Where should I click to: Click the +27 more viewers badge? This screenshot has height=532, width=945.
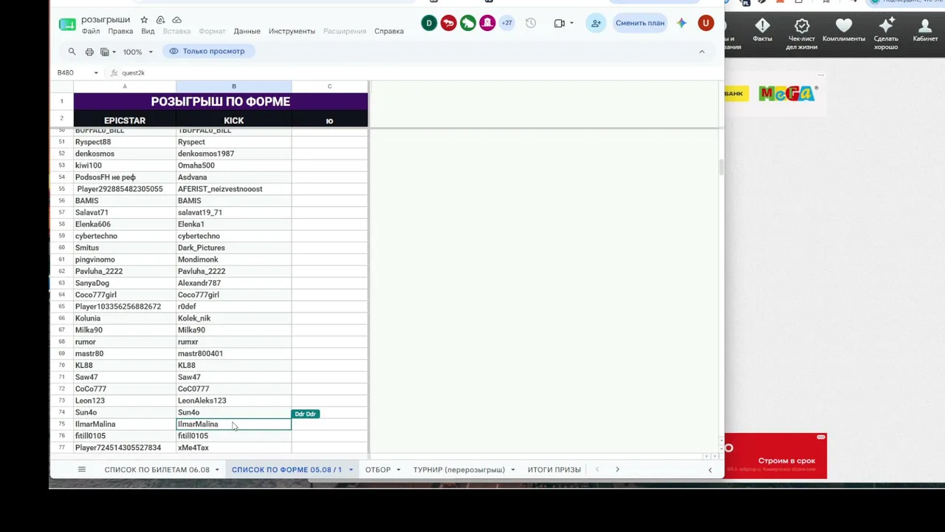tap(507, 23)
